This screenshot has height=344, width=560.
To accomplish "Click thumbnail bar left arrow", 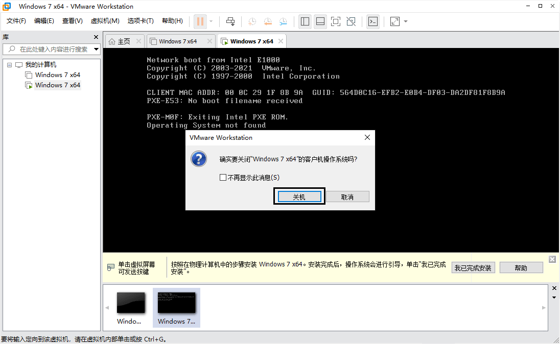I will (x=107, y=308).
